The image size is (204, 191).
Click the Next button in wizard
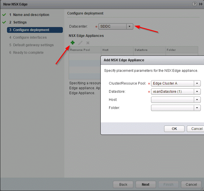pos(146,184)
